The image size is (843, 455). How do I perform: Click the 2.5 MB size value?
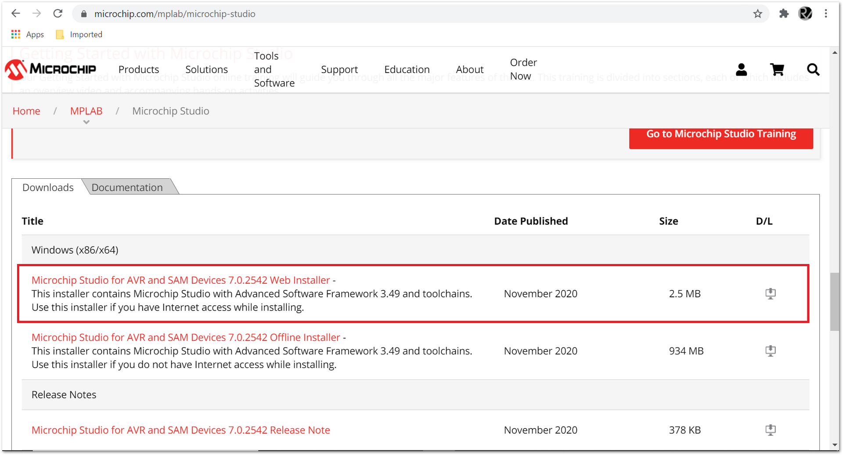click(x=684, y=294)
